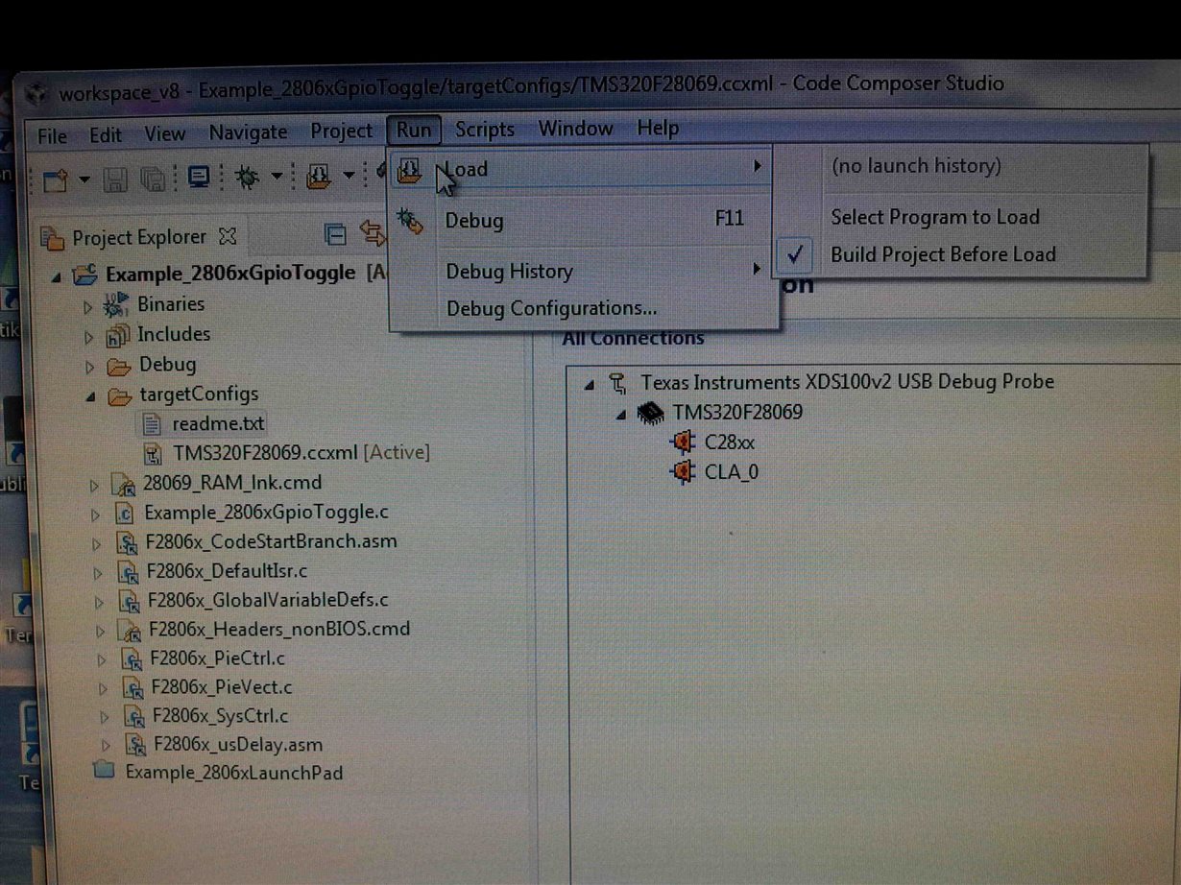Image resolution: width=1181 pixels, height=885 pixels.
Task: Open the New dropdown arrow in toolbar
Action: 84,179
